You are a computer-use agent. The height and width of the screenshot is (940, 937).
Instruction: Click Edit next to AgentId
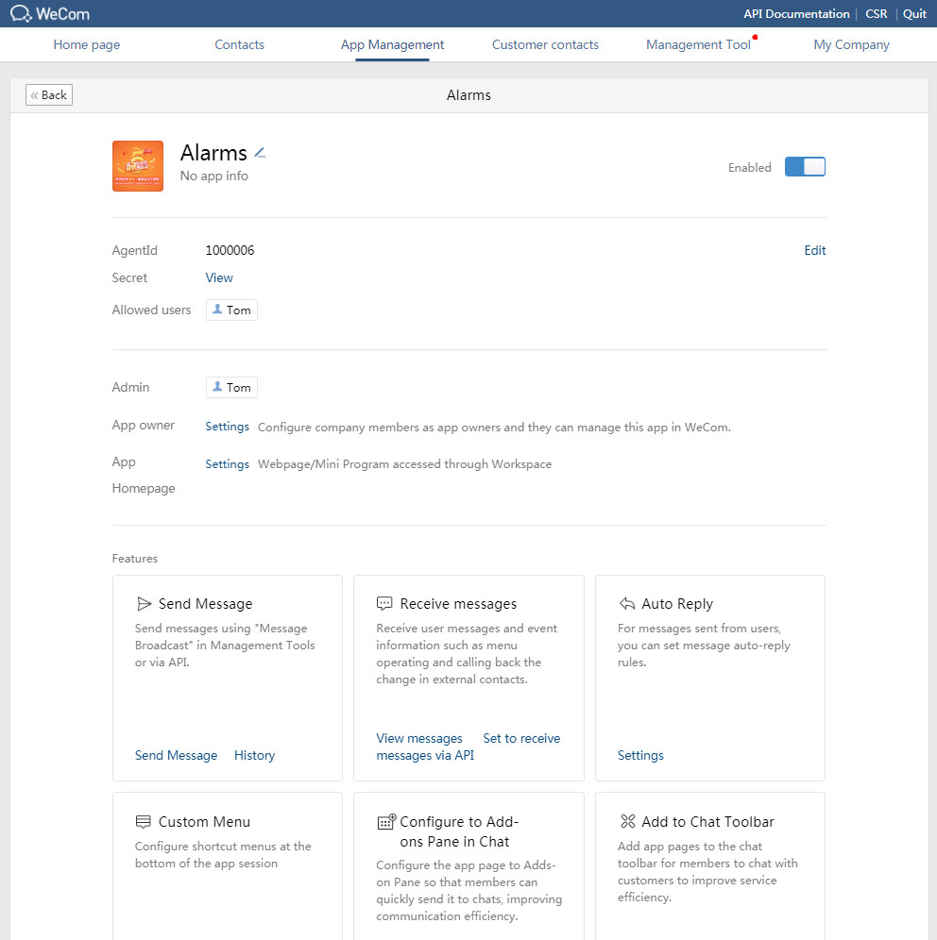click(814, 250)
